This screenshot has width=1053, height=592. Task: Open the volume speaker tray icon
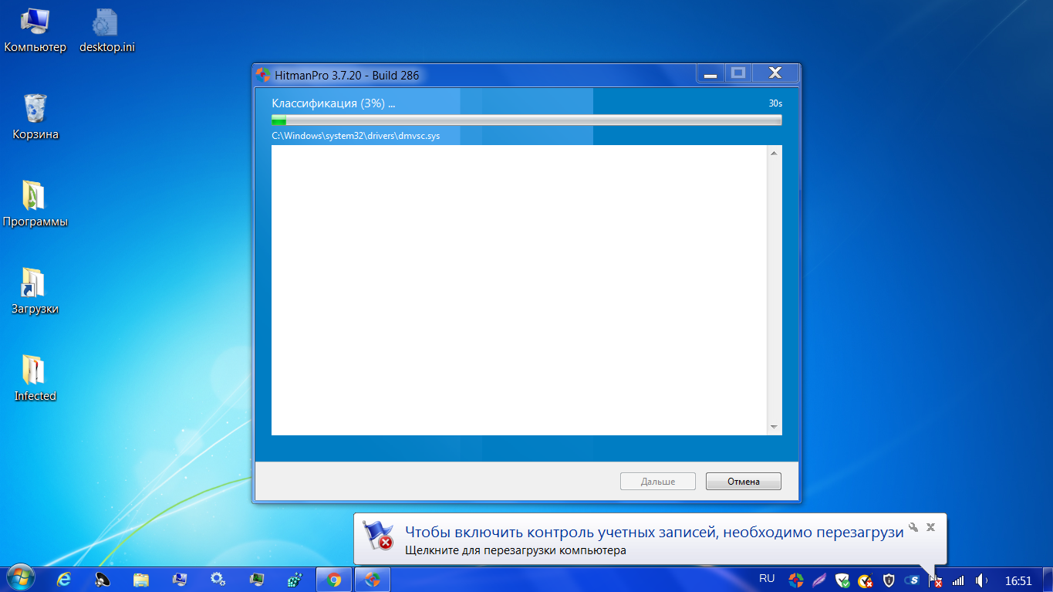[x=981, y=580]
